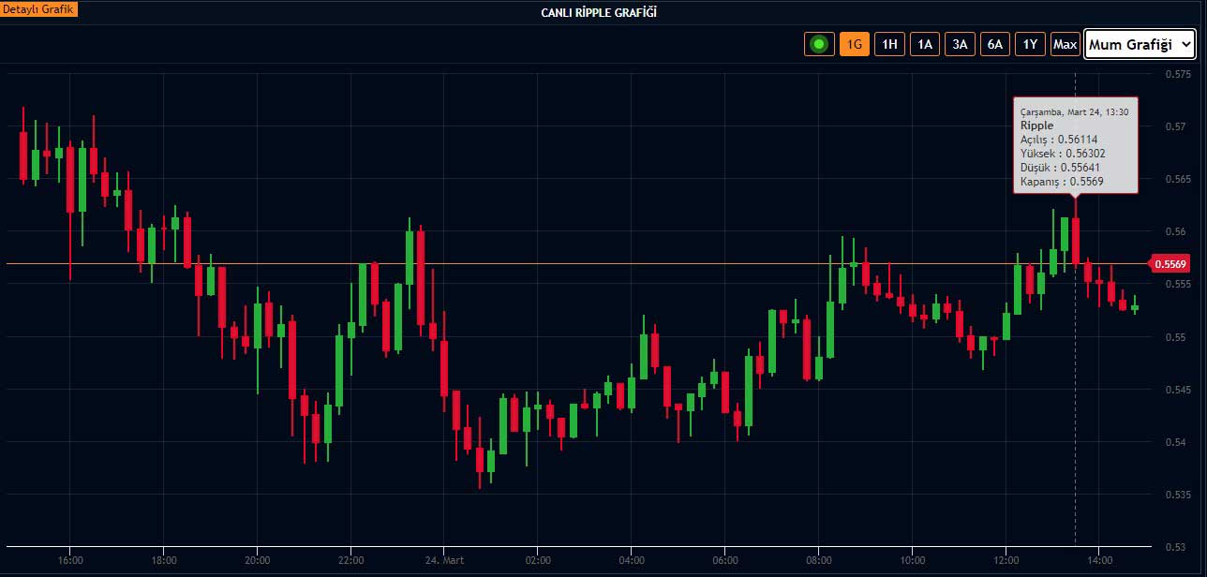Click the 18:00 time axis label
The height and width of the screenshot is (577, 1207).
(x=164, y=560)
